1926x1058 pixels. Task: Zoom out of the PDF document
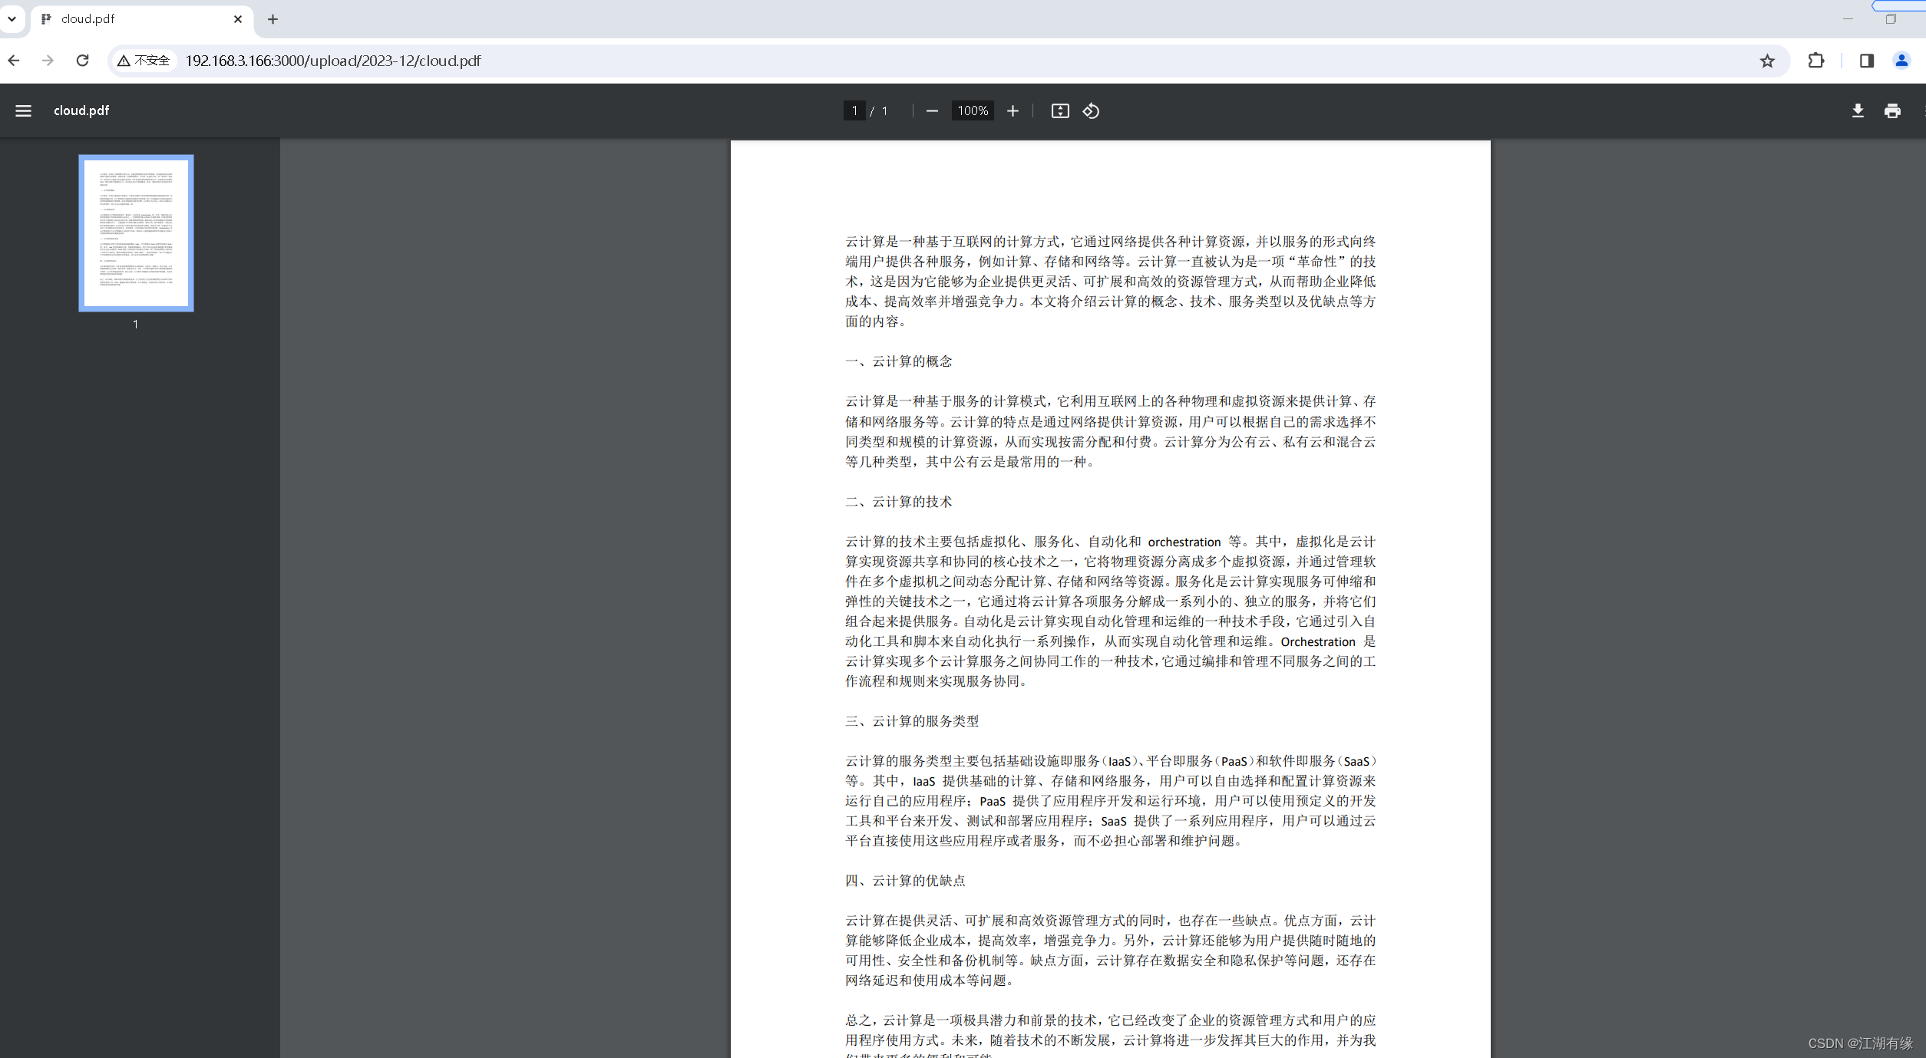[931, 110]
